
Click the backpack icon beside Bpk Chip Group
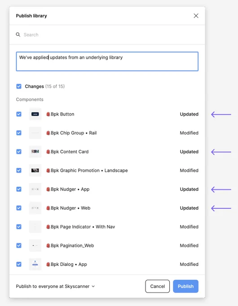click(x=48, y=133)
